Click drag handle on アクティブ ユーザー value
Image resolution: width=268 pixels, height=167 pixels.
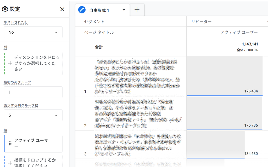[10, 143]
